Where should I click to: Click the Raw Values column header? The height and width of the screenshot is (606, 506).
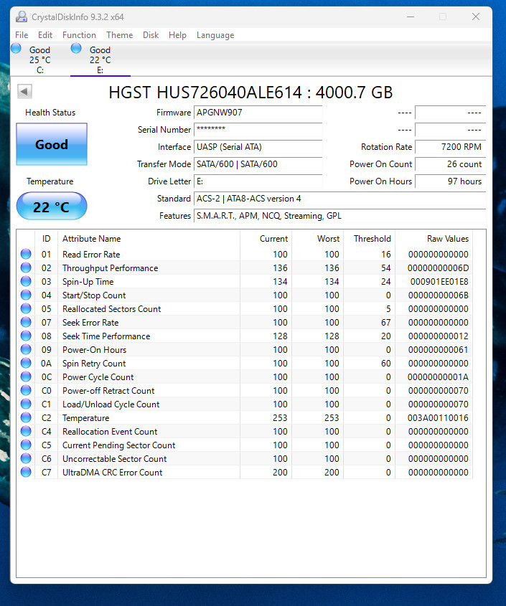(434, 239)
